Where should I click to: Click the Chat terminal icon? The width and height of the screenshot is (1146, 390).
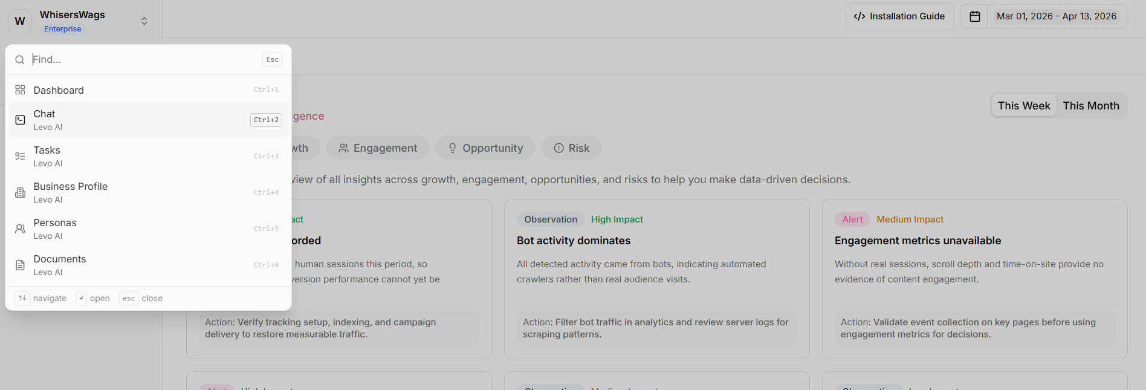[x=20, y=120]
